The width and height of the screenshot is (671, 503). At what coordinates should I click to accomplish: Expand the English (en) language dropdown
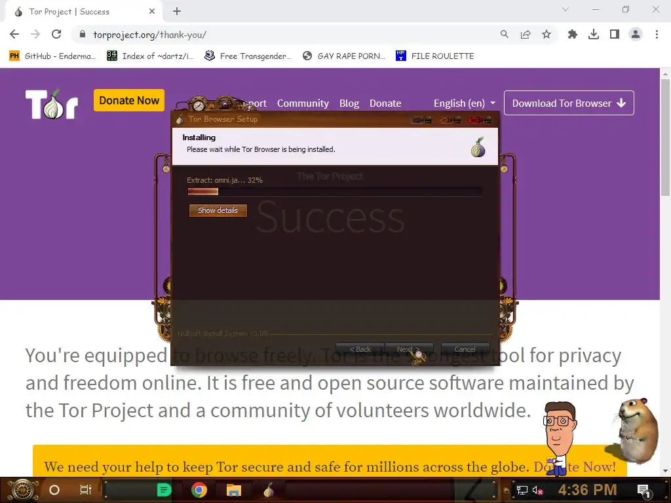click(x=465, y=103)
